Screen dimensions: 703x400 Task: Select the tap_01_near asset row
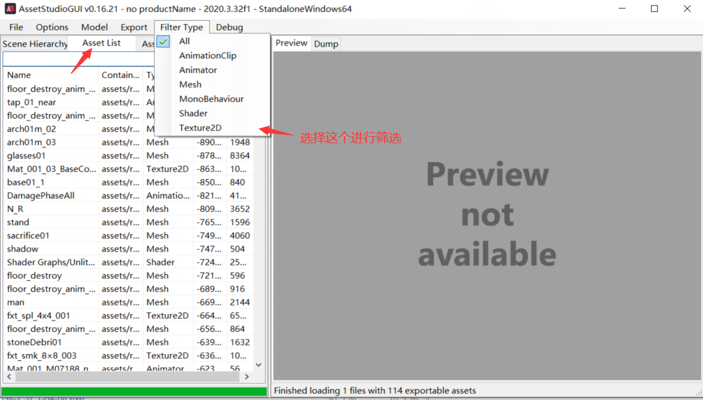pyautogui.click(x=128, y=102)
